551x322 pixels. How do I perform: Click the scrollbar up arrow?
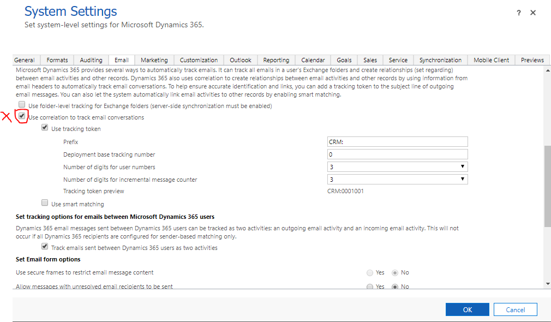[548, 70]
